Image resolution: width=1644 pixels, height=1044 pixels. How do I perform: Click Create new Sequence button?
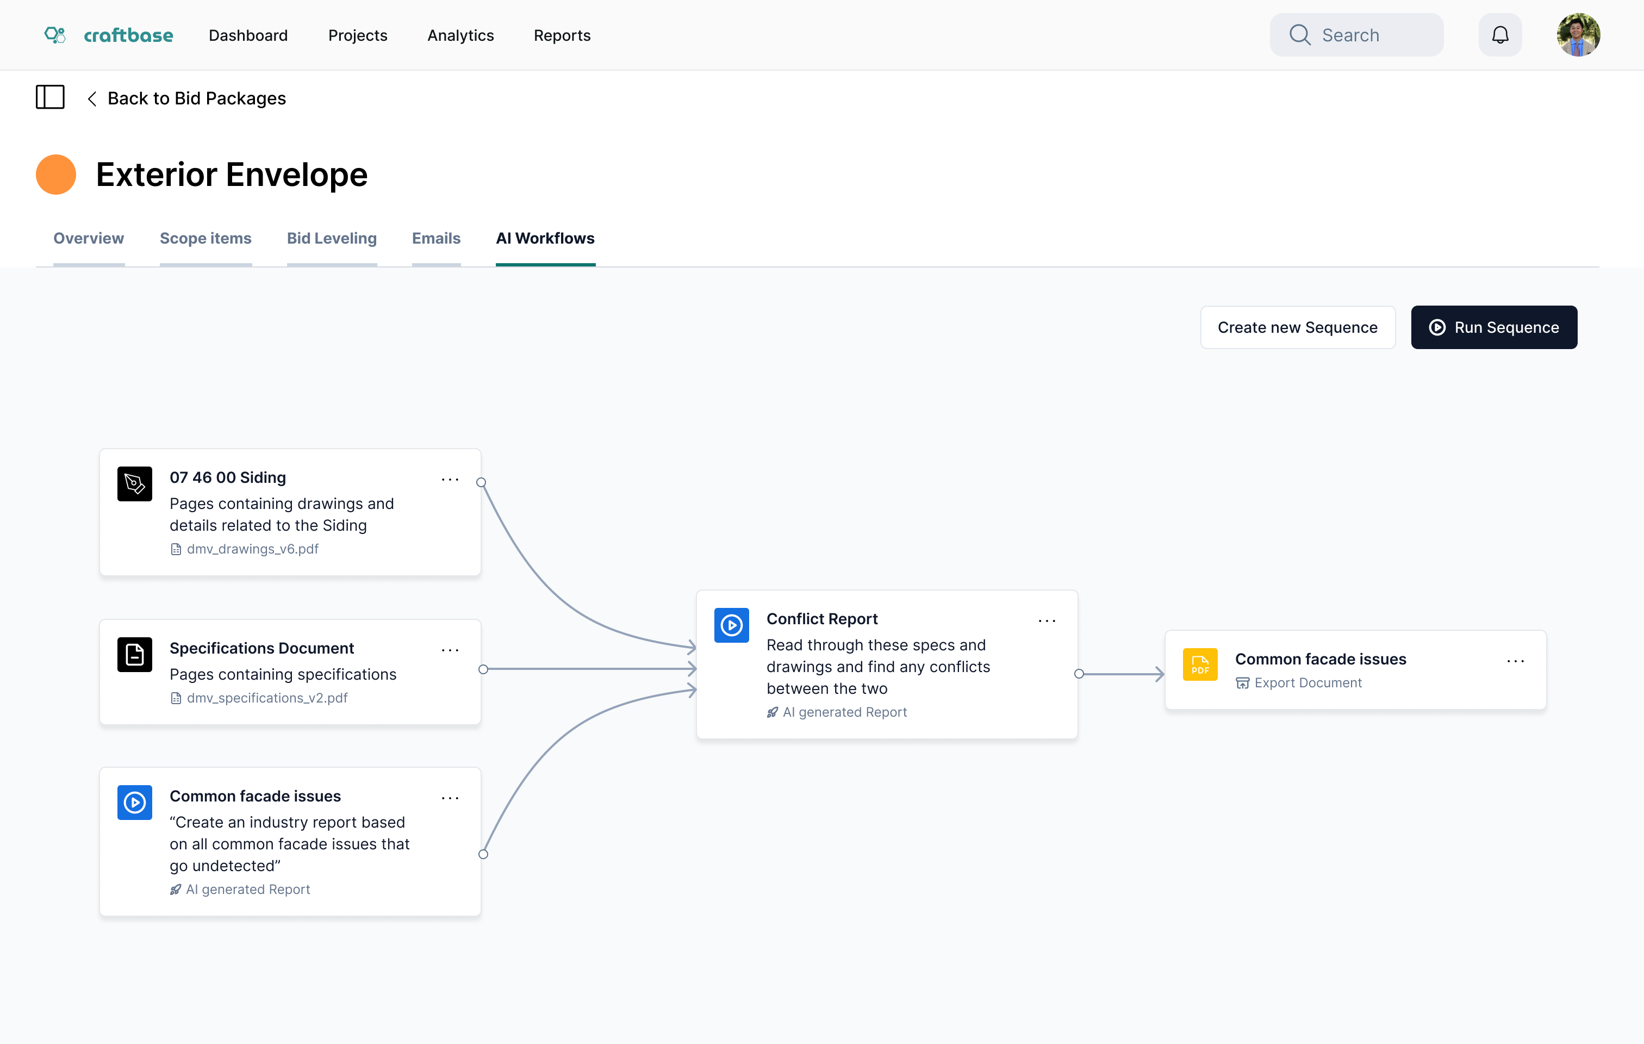click(1297, 328)
